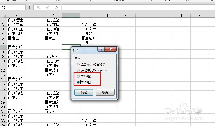Click cell A9 containing 百度知道
This screenshot has height=126, width=215.
tap(16, 56)
